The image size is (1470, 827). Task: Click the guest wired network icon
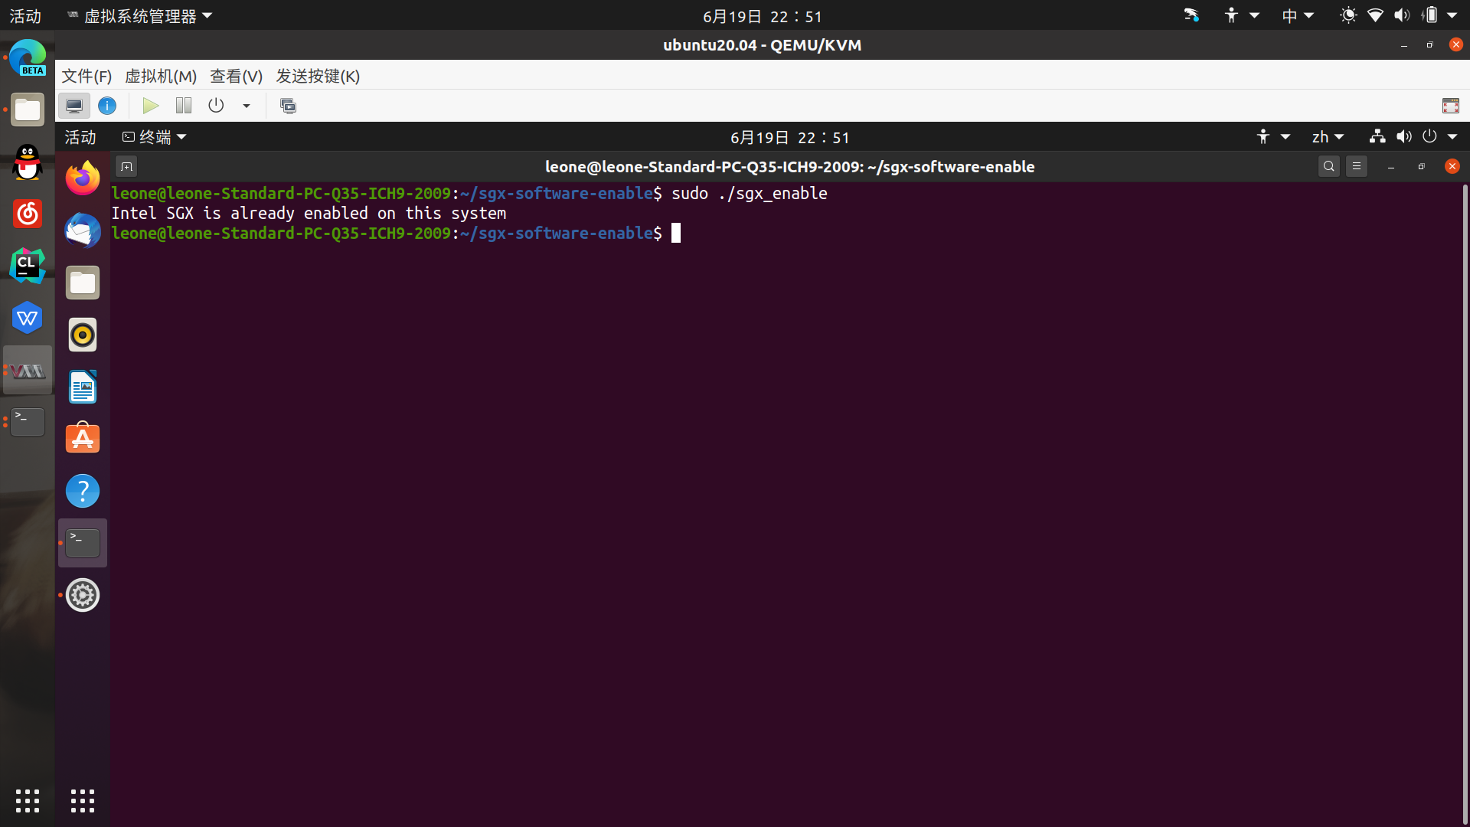(x=1377, y=136)
